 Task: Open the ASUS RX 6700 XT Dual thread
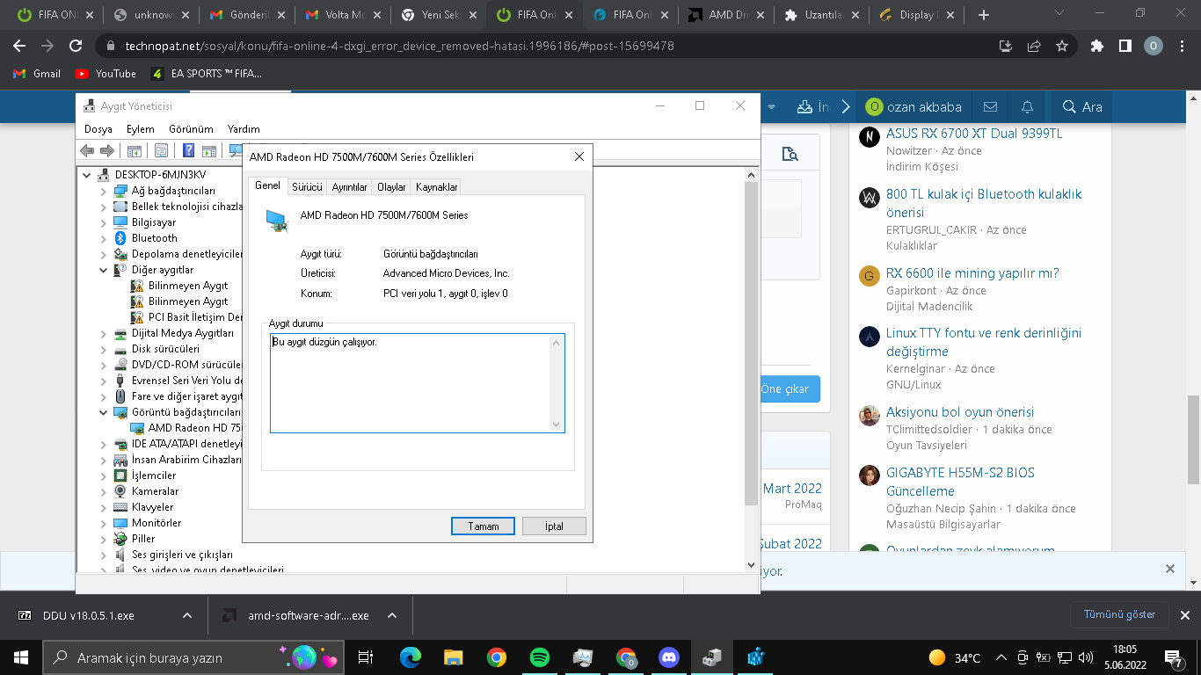pyautogui.click(x=974, y=134)
